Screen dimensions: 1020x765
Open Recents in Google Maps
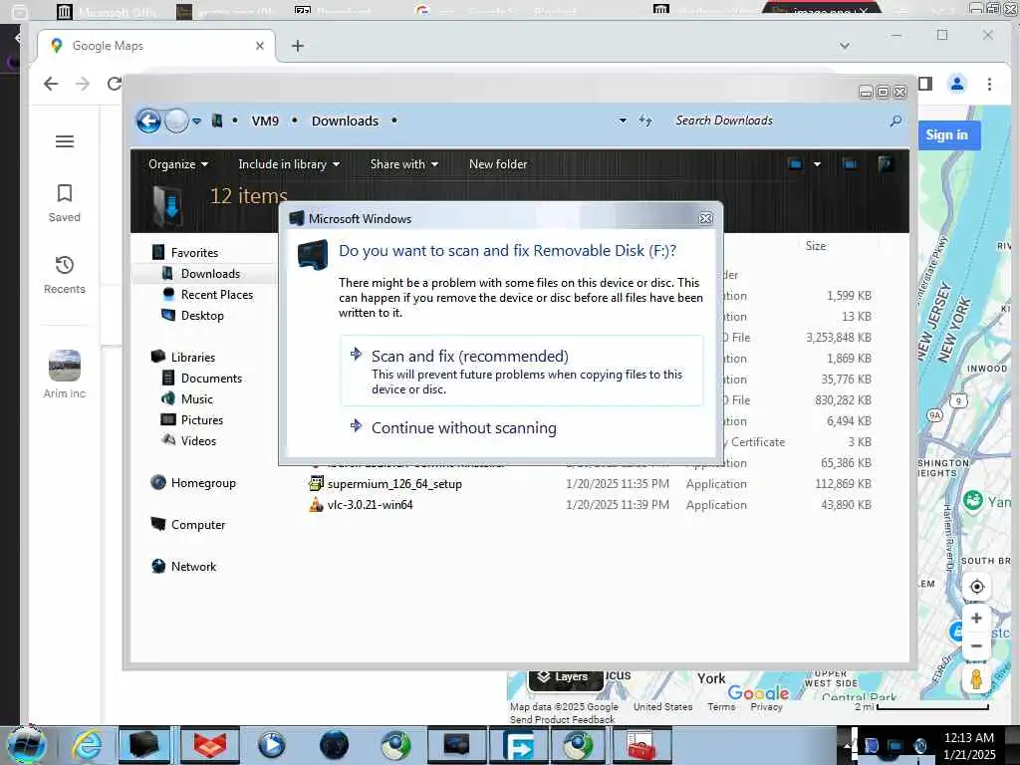coord(65,275)
